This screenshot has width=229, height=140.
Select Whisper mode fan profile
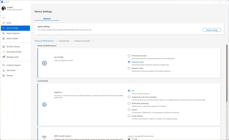pos(129,68)
